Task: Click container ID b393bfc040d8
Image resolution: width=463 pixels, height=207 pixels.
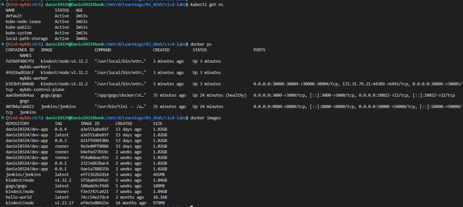Action: [20, 84]
